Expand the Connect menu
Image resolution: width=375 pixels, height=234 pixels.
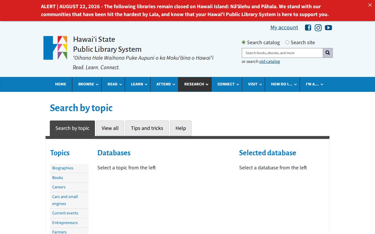[227, 84]
